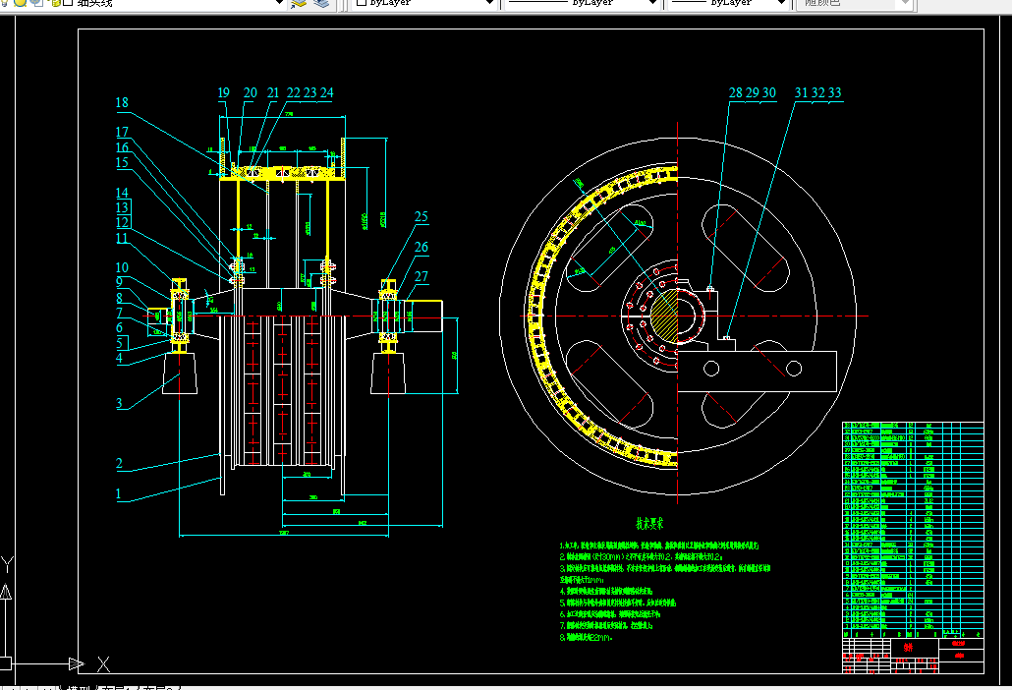Open the ByLayer lineweight dropdown
The height and width of the screenshot is (690, 1012).
(x=781, y=3)
